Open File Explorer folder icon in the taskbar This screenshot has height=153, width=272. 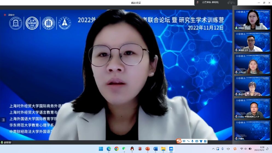pyautogui.click(x=163, y=149)
